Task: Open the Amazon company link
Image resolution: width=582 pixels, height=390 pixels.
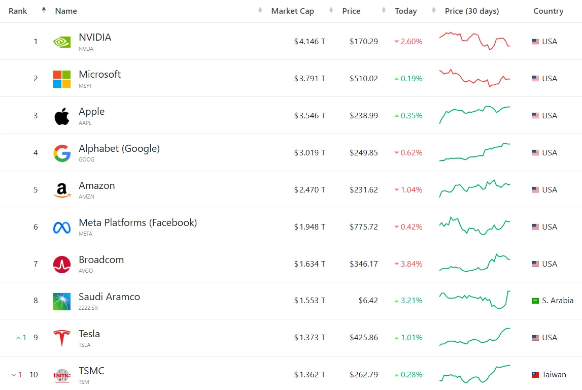Action: pyautogui.click(x=97, y=186)
